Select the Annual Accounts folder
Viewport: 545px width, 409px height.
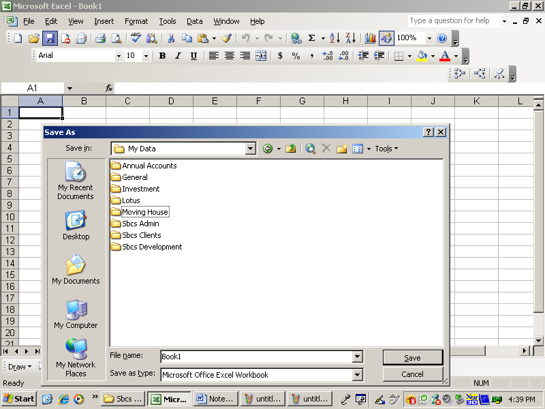pos(144,166)
